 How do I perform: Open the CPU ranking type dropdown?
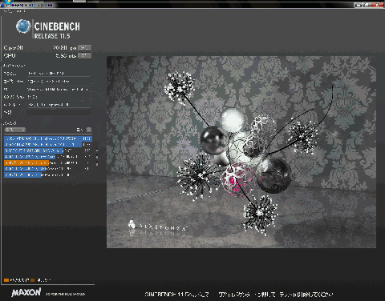[15, 130]
